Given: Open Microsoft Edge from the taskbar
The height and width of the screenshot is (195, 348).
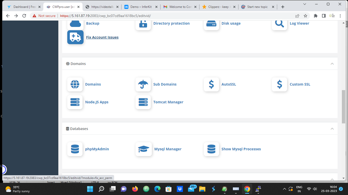Looking at the screenshot, I should click(x=157, y=189).
